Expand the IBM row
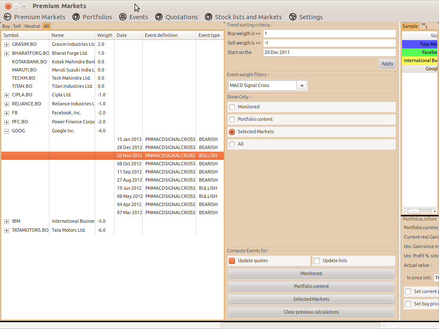 pos(7,221)
